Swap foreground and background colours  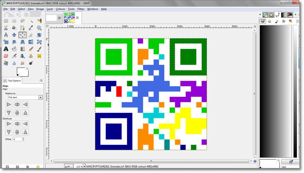(x=27, y=69)
